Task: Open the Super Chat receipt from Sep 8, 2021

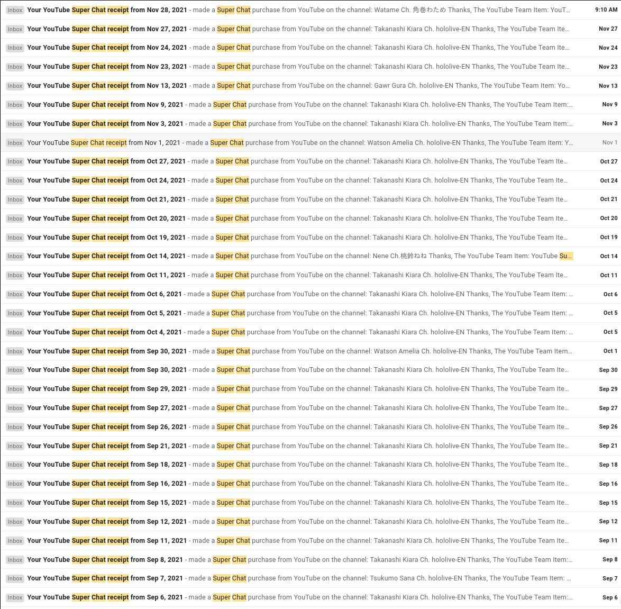Action: pos(310,559)
